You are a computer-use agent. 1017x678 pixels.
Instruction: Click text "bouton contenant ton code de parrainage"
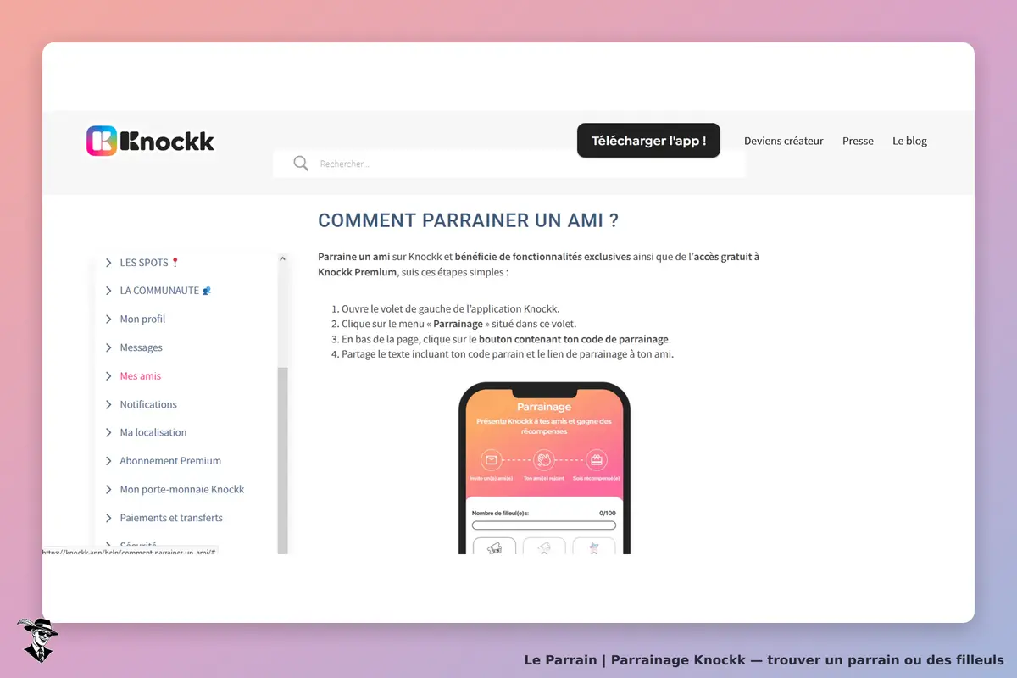pos(575,339)
